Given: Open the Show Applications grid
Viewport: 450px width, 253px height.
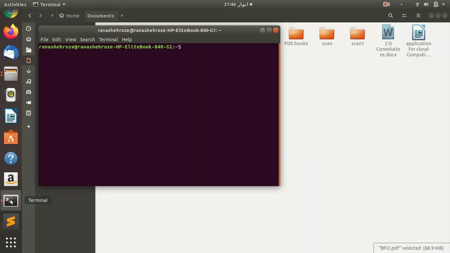Looking at the screenshot, I should point(11,242).
